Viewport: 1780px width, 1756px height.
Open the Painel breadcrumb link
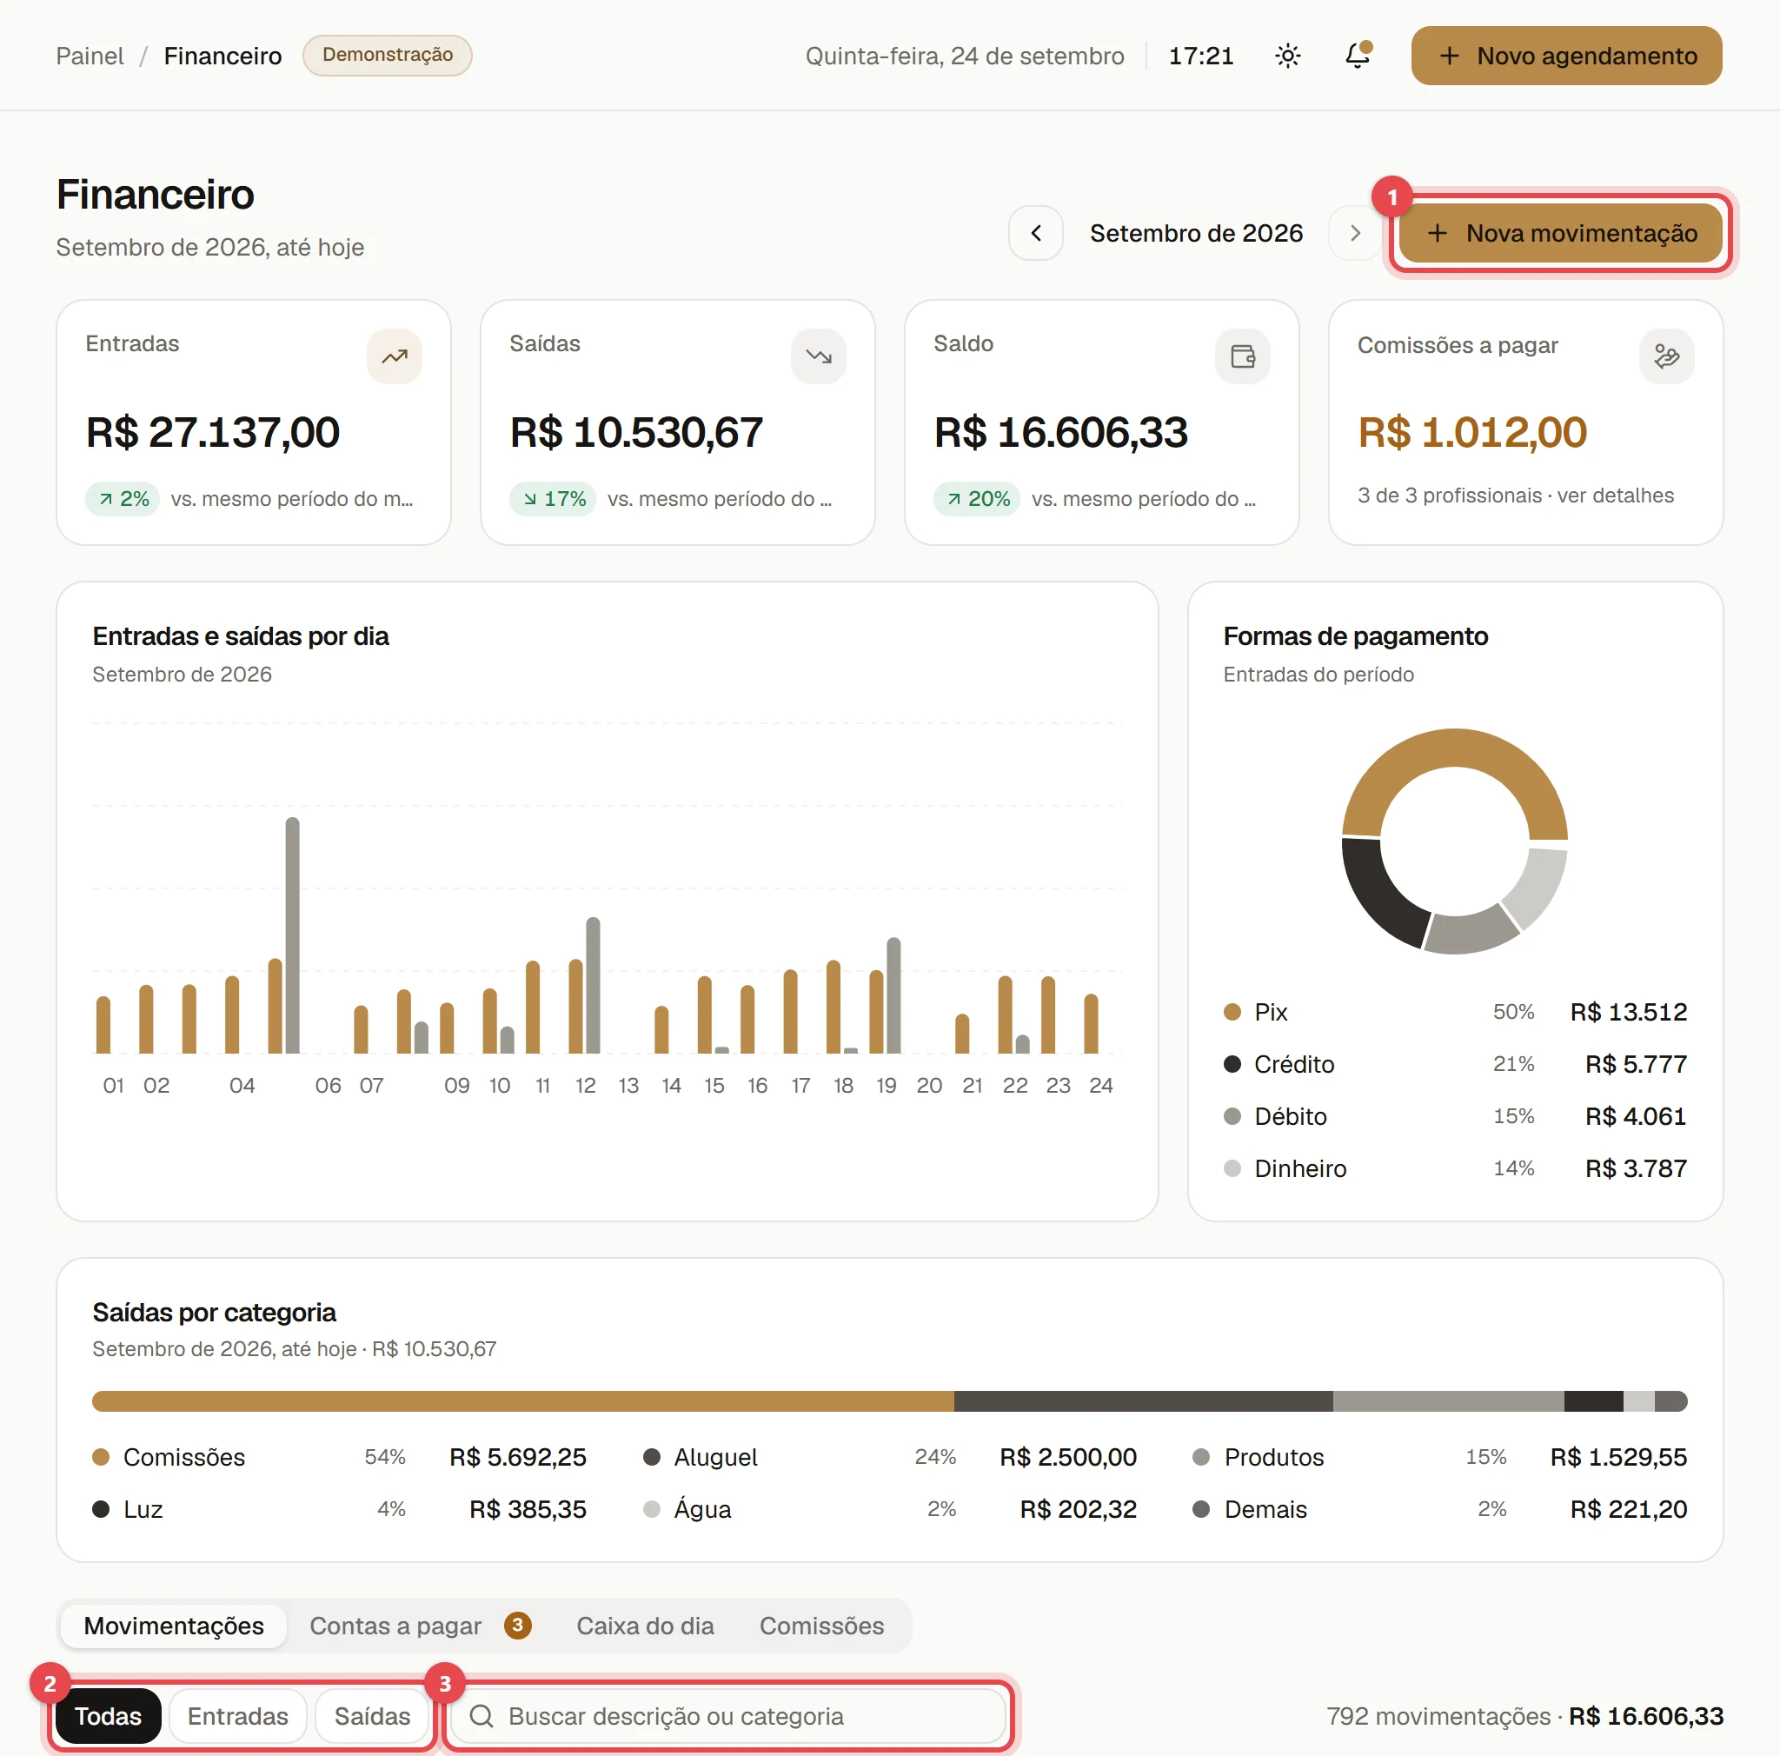coord(90,57)
